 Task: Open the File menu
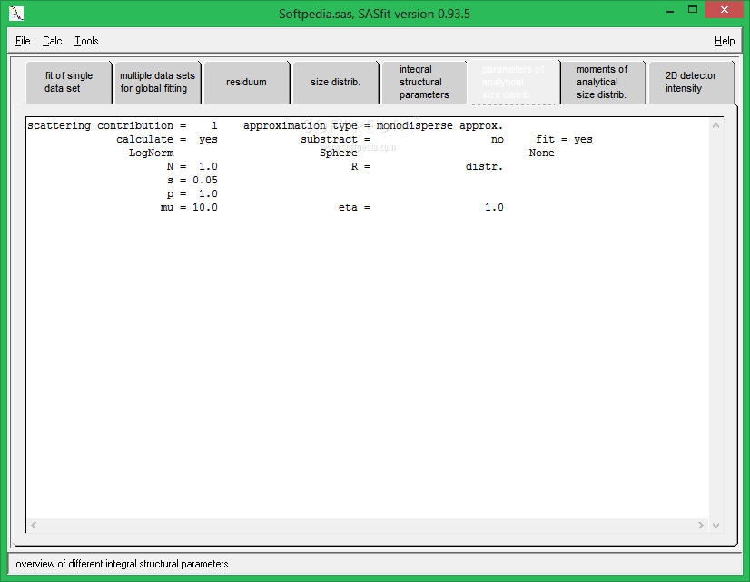pyautogui.click(x=23, y=41)
